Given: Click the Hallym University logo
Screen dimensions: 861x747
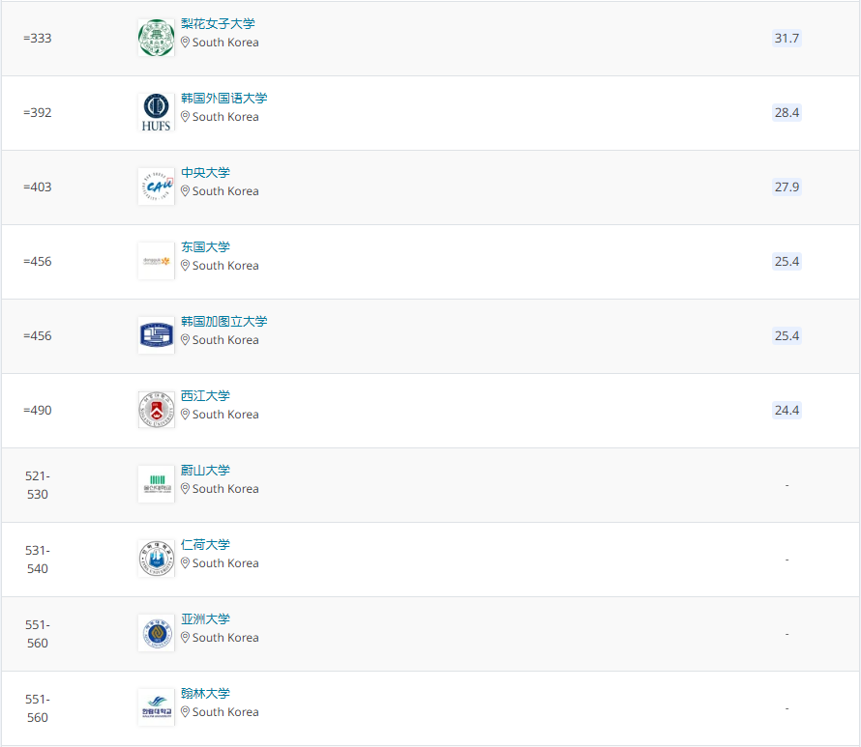Looking at the screenshot, I should coord(156,707).
